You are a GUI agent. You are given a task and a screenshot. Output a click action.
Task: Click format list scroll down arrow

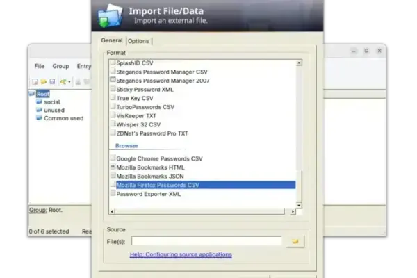299,206
